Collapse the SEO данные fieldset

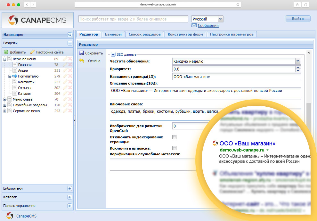[x=113, y=54]
